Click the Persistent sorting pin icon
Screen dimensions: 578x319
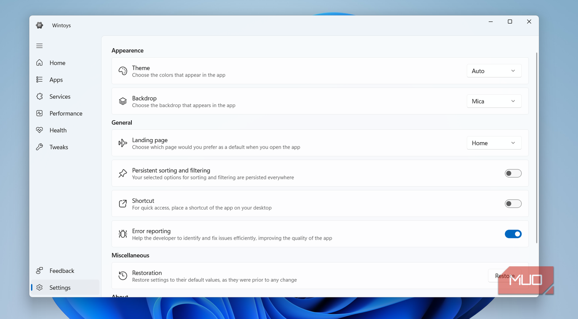123,173
